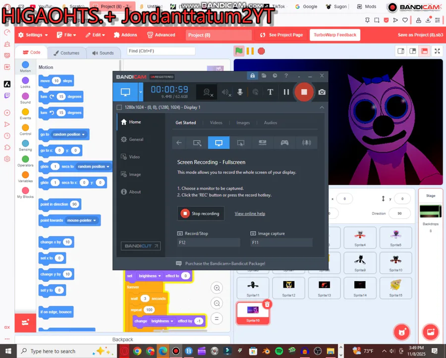Click See Project Page button

281,35
